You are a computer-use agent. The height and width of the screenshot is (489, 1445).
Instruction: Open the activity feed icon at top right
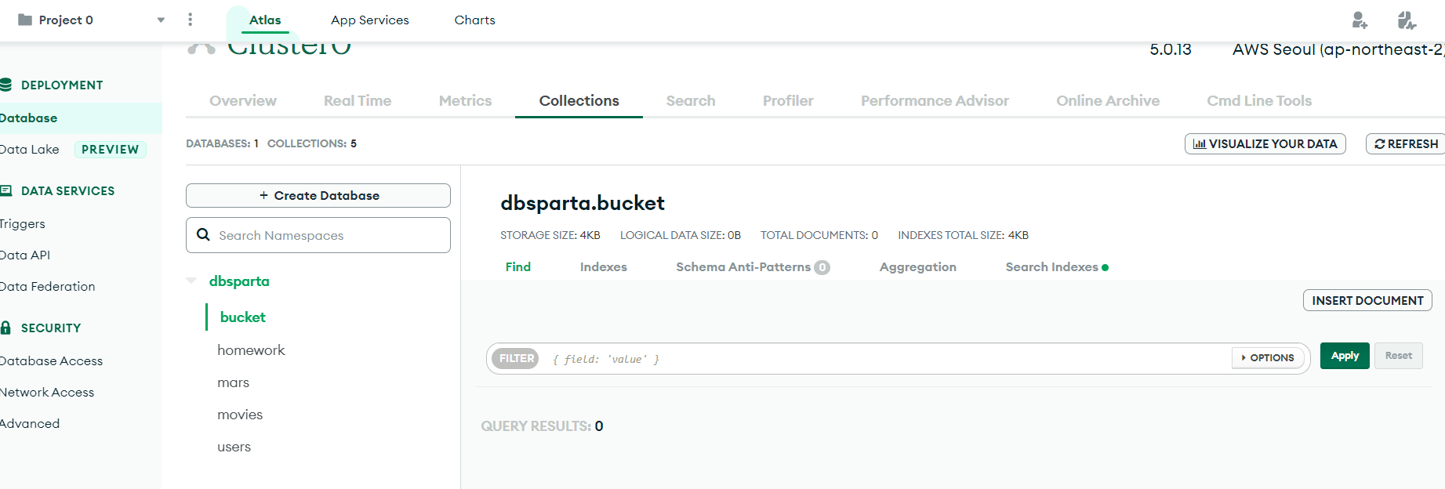pos(1407,20)
